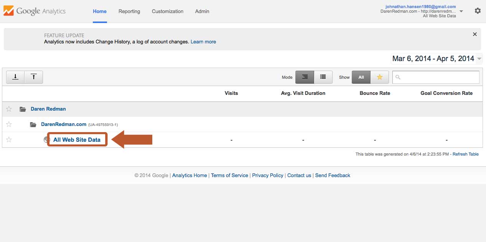Open Analytics Home footer link

[189, 175]
